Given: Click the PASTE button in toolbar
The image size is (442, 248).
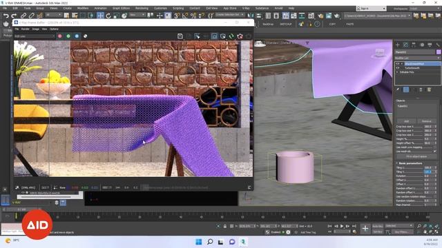Looking at the screenshot, I should (350, 24).
